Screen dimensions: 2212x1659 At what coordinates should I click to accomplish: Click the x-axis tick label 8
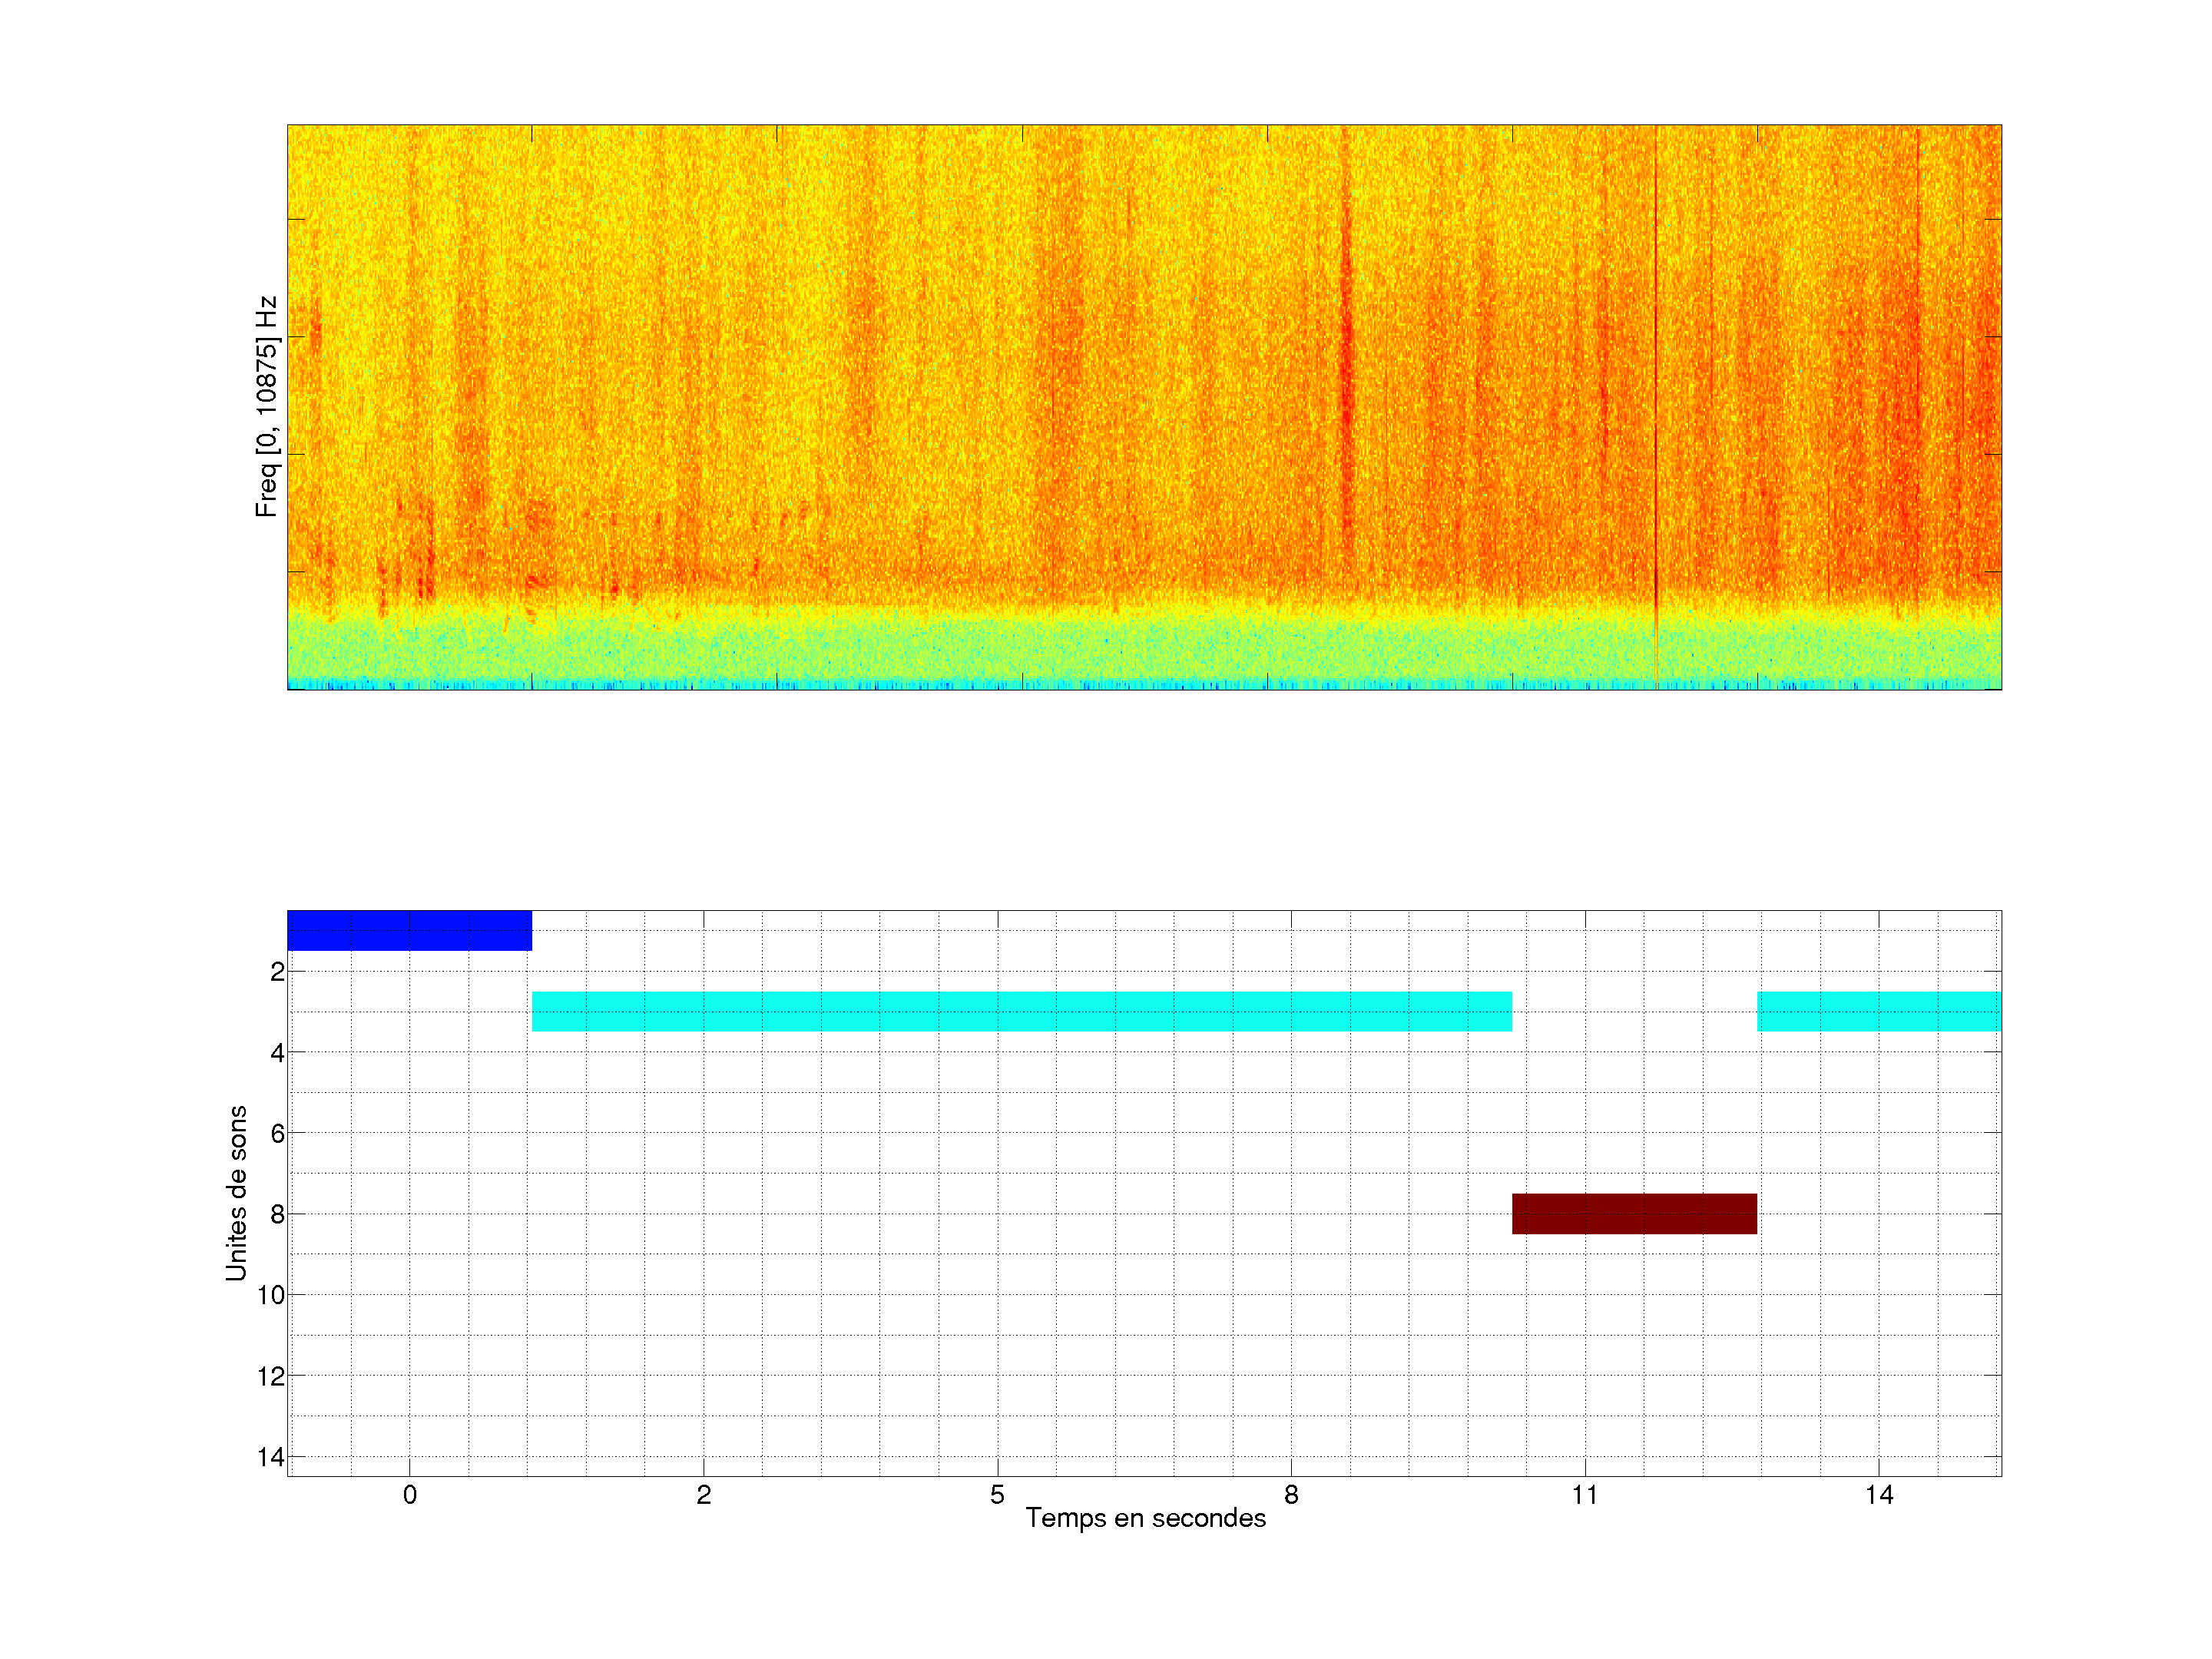(1291, 1495)
